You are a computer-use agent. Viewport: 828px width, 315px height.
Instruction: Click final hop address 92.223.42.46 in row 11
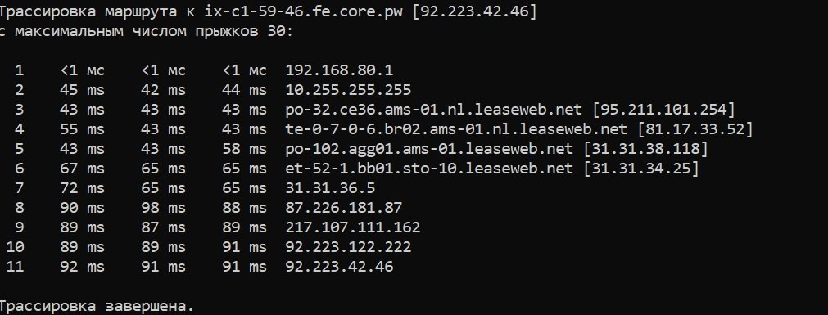339,267
